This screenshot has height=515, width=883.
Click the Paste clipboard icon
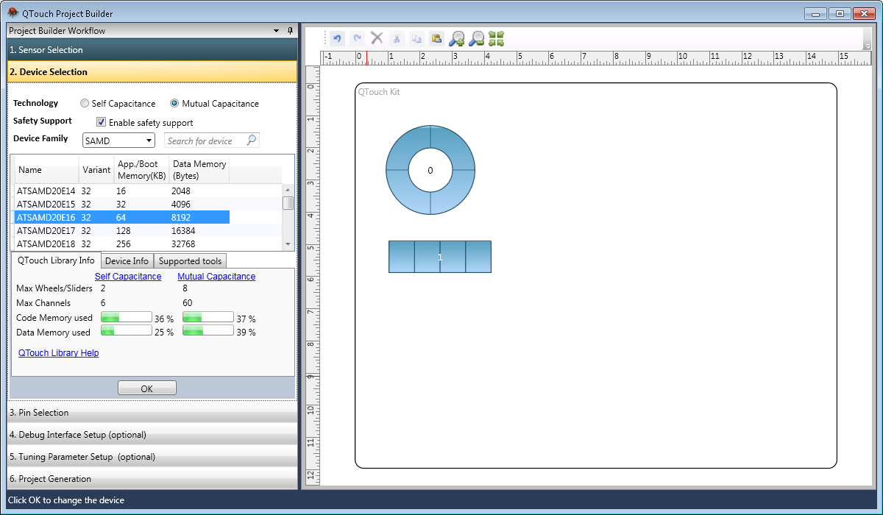(x=436, y=38)
